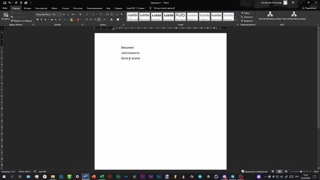Select the large Aab Title style
This screenshot has height=180, width=320.
[180, 16]
